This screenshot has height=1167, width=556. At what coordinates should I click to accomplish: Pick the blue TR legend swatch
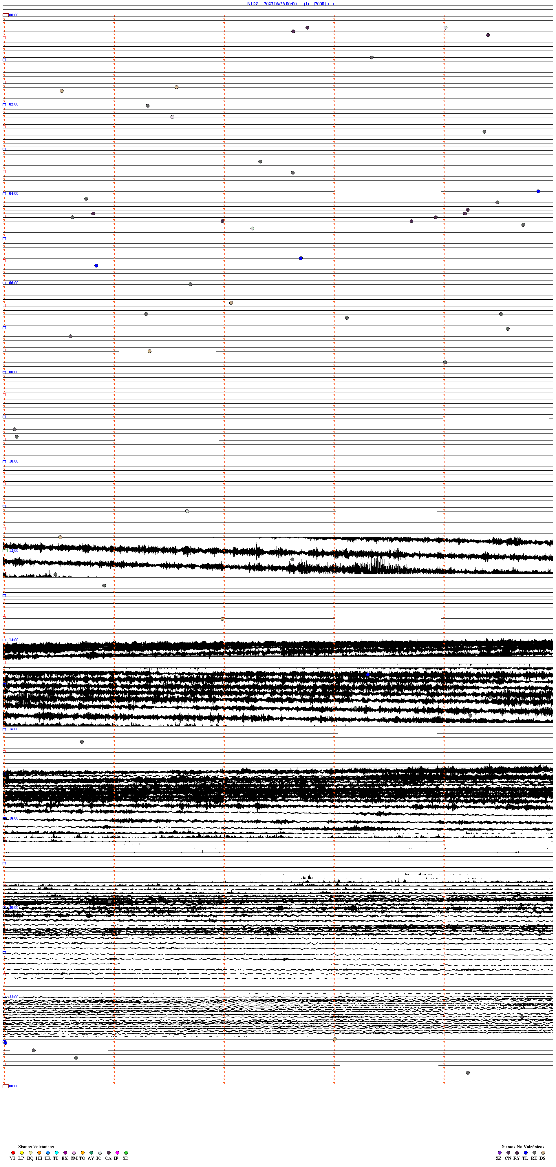tap(48, 1153)
